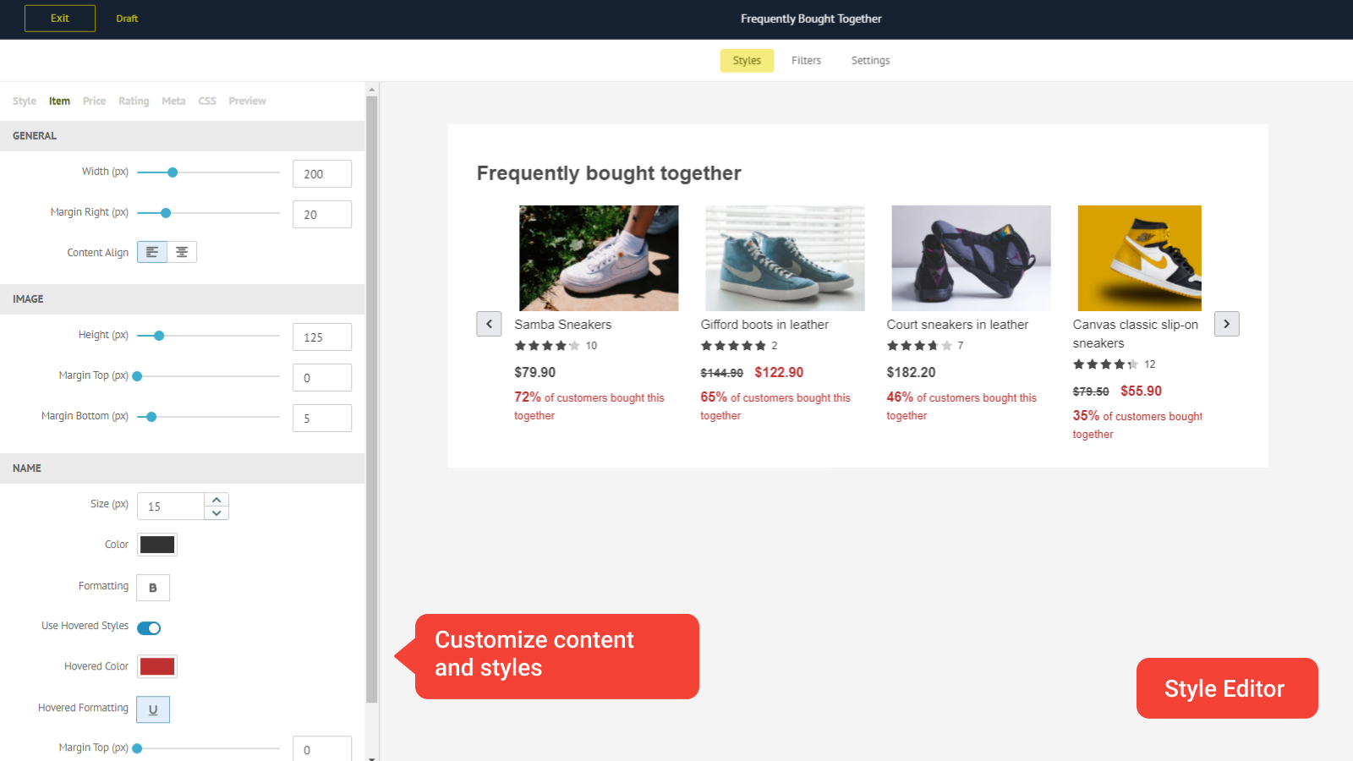Click the 72% of customers text

589,406
